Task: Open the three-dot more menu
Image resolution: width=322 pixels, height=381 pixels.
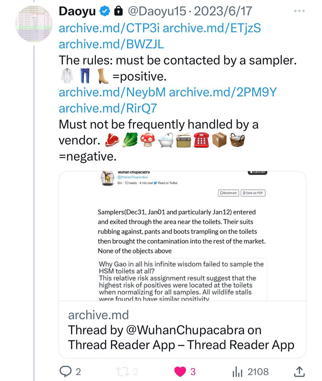Action: pyautogui.click(x=299, y=11)
